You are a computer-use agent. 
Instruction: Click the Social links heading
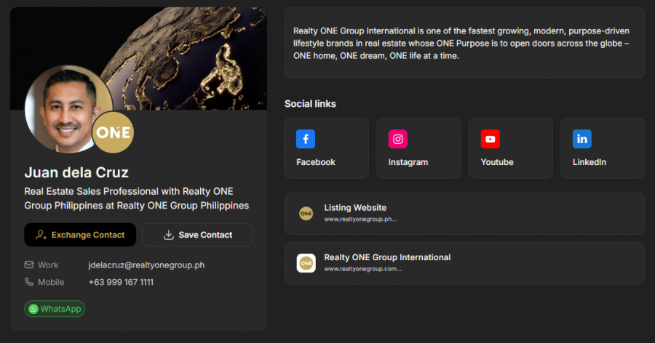pos(310,104)
